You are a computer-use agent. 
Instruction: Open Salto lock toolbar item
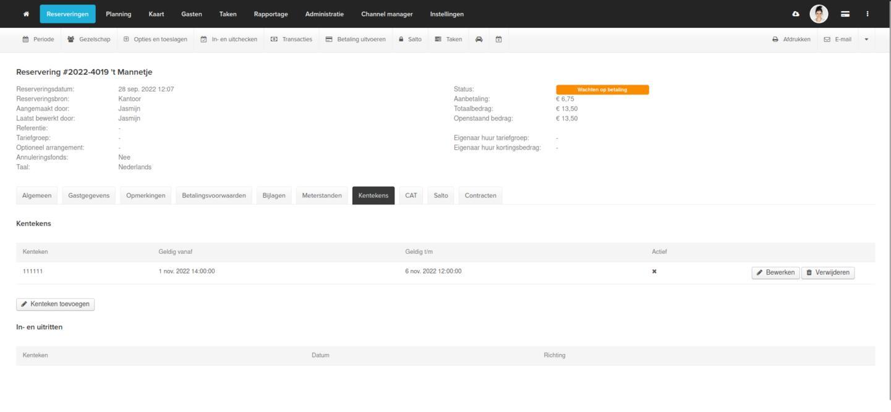click(410, 40)
